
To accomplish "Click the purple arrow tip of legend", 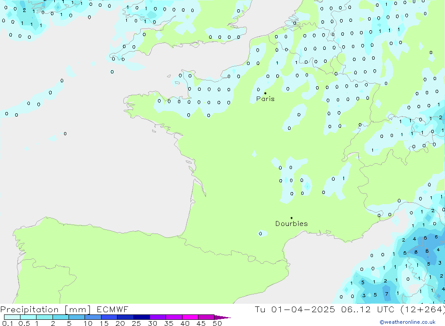I will [x=222, y=318].
